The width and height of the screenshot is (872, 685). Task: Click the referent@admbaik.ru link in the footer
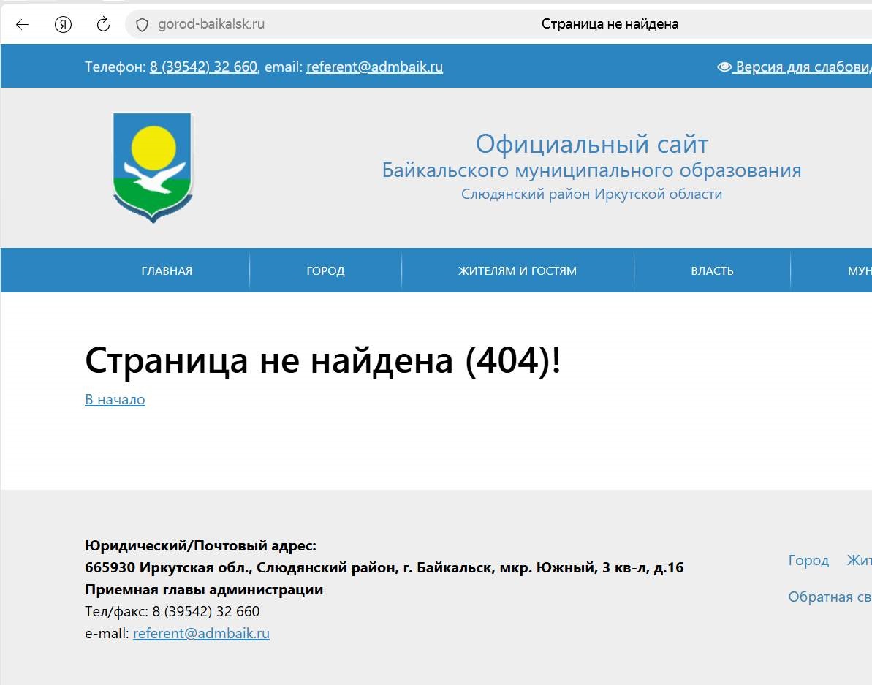pyautogui.click(x=201, y=633)
